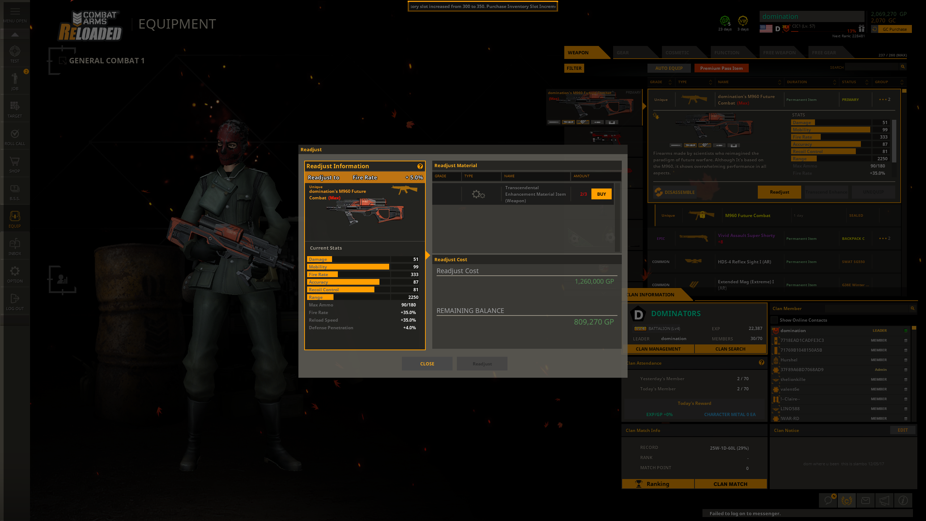This screenshot has height=521, width=926.
Task: Select the HDS-4 Reflex Sight I (AR) row
Action: coord(774,262)
